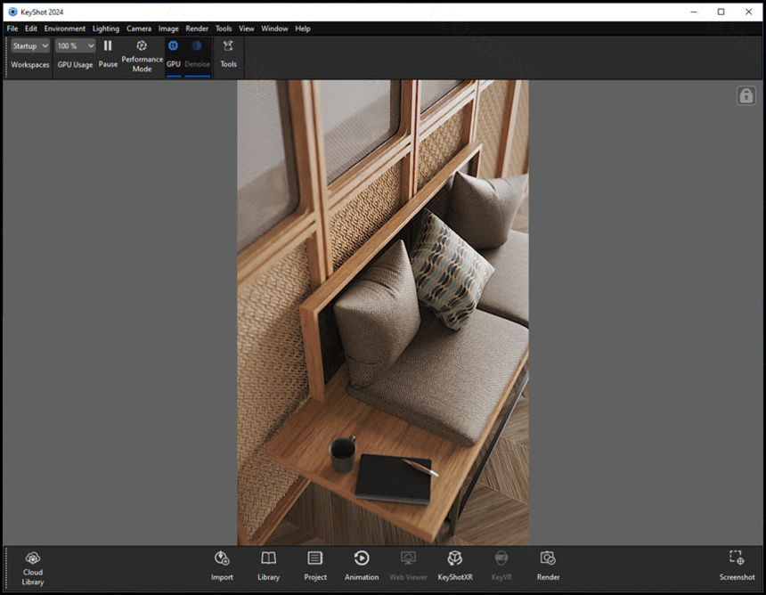Click the Web Viewer icon

coord(409,558)
